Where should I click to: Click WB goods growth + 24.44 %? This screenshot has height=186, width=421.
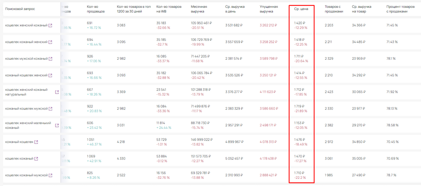point(164,128)
